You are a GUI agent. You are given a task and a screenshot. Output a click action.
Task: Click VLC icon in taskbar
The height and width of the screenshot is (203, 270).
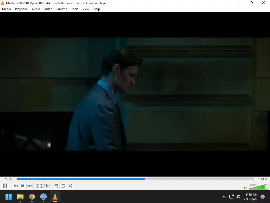(55, 197)
